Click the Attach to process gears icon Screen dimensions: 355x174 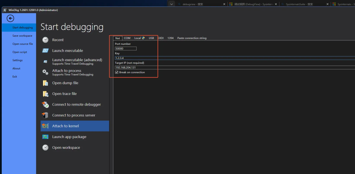click(x=45, y=72)
